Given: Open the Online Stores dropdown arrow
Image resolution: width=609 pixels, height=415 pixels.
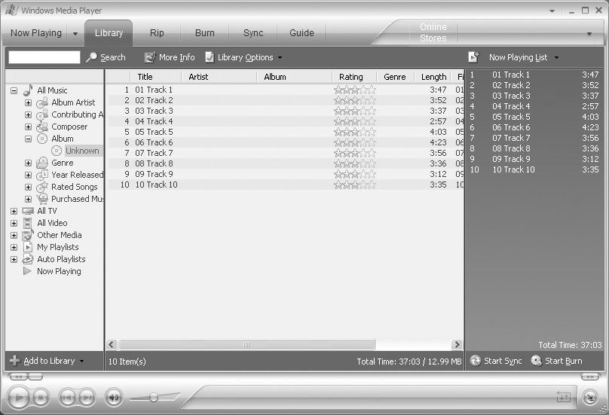Looking at the screenshot, I should pyautogui.click(x=589, y=34).
